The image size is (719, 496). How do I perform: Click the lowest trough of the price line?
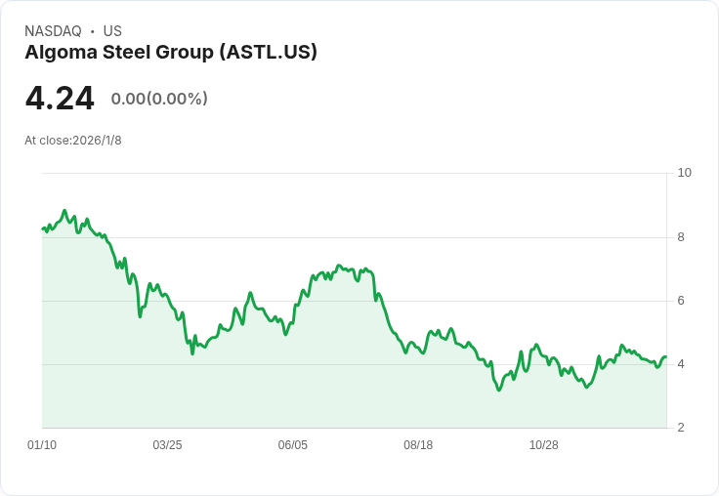499,391
